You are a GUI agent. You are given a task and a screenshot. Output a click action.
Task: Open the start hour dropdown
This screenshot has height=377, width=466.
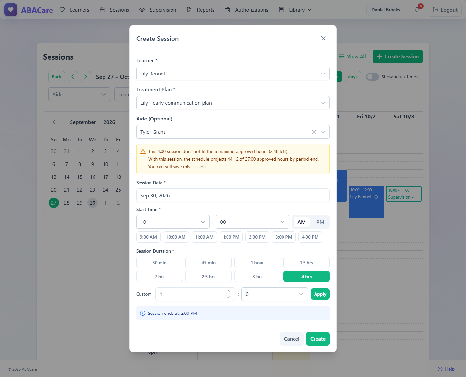(x=173, y=222)
